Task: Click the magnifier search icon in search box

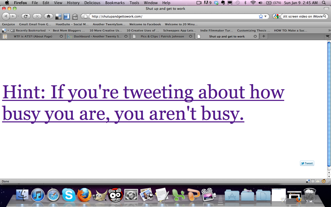Action: [325, 16]
